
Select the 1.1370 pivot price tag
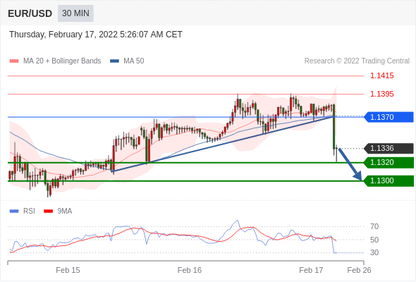pos(389,117)
